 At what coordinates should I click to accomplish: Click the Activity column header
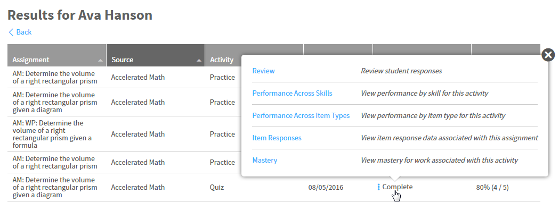(x=221, y=60)
